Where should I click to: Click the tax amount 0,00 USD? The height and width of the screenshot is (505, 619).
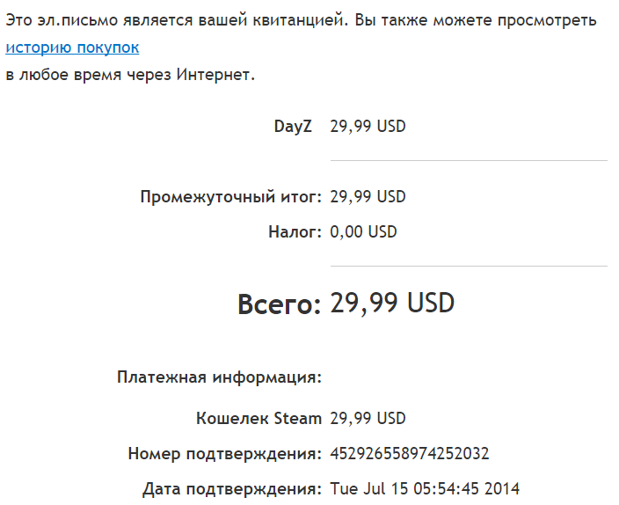pyautogui.click(x=363, y=232)
